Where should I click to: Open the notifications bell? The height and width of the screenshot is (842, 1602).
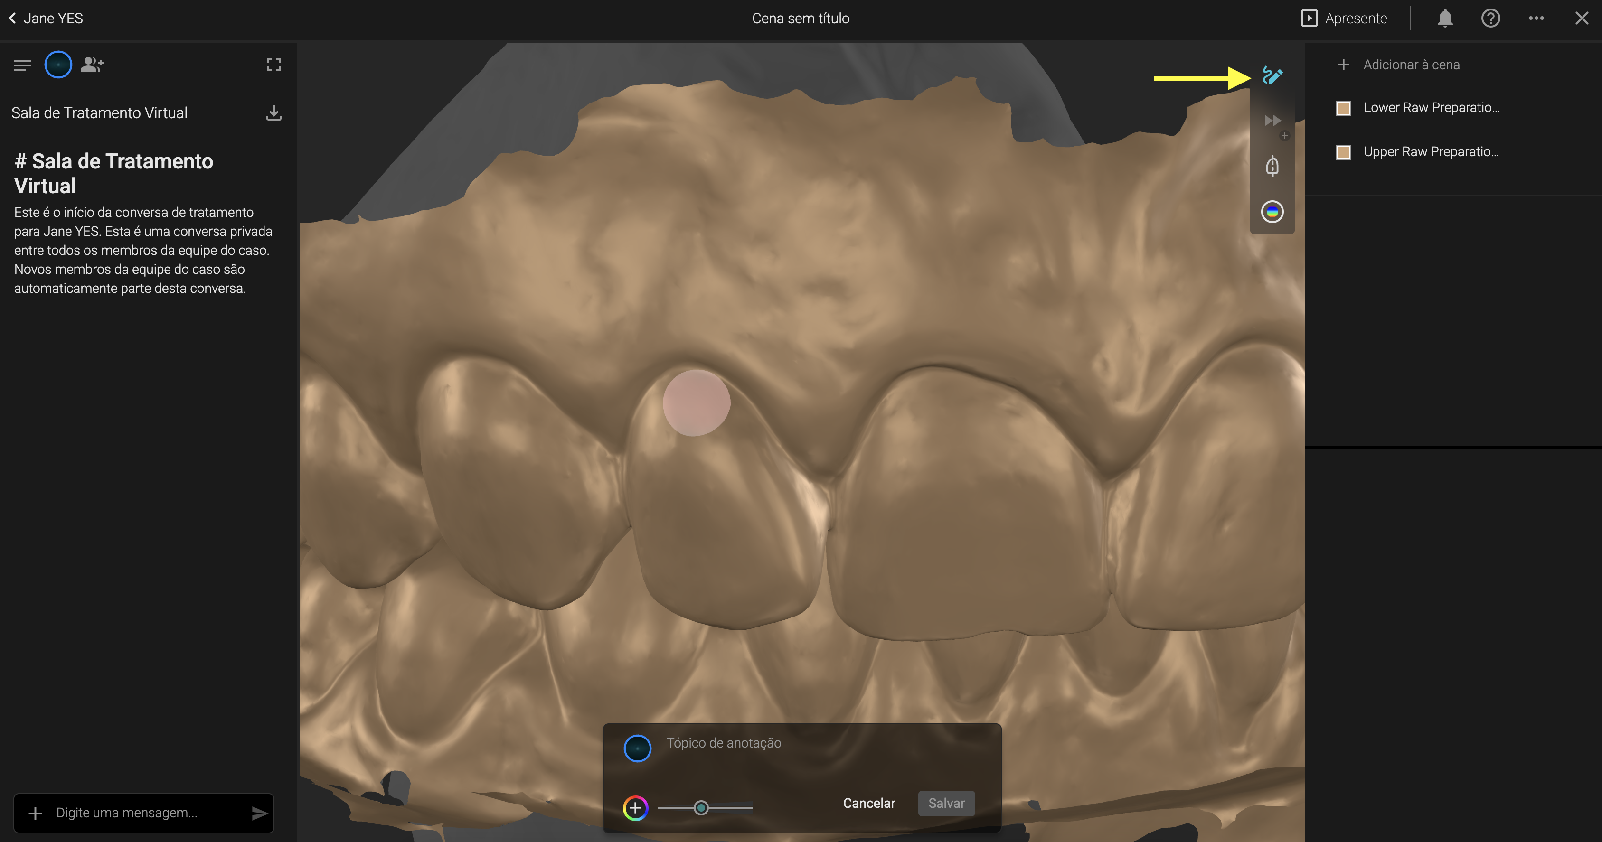[x=1445, y=19]
